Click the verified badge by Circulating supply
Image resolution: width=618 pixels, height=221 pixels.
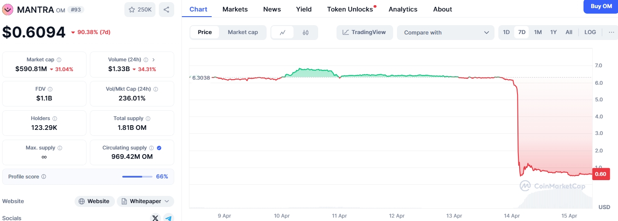pyautogui.click(x=159, y=148)
